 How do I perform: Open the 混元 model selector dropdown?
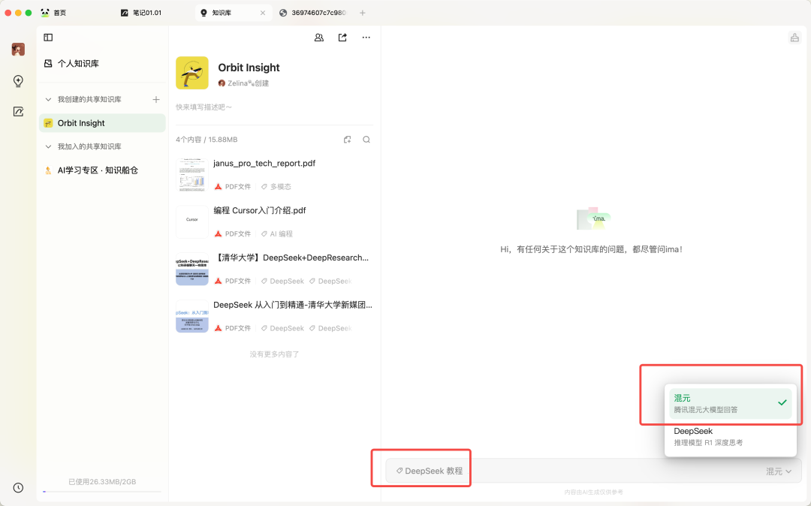(x=779, y=471)
